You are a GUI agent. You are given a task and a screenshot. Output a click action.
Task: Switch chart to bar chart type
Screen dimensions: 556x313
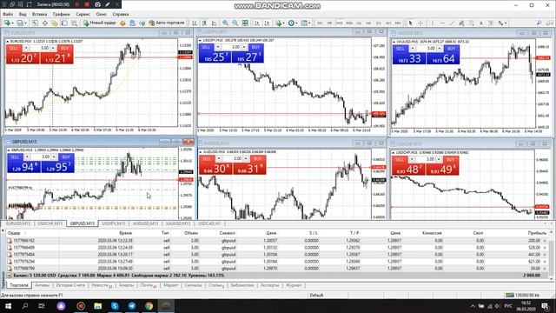[195, 23]
